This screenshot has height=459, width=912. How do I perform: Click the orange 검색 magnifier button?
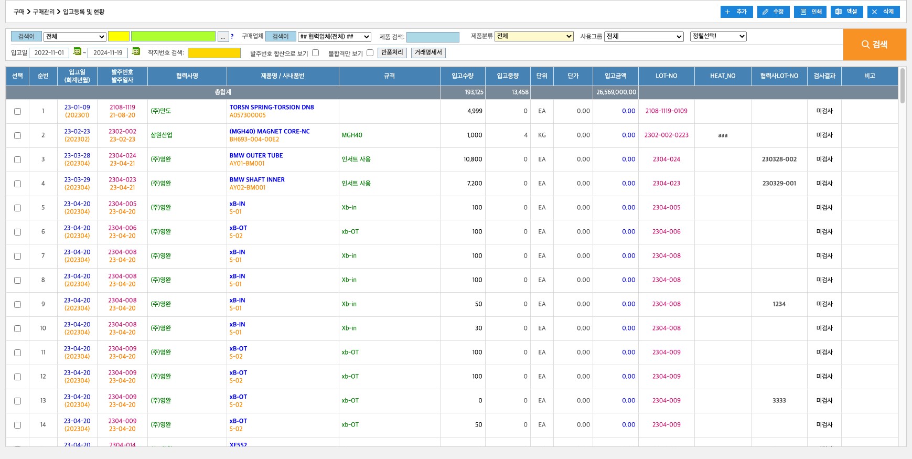coord(874,45)
